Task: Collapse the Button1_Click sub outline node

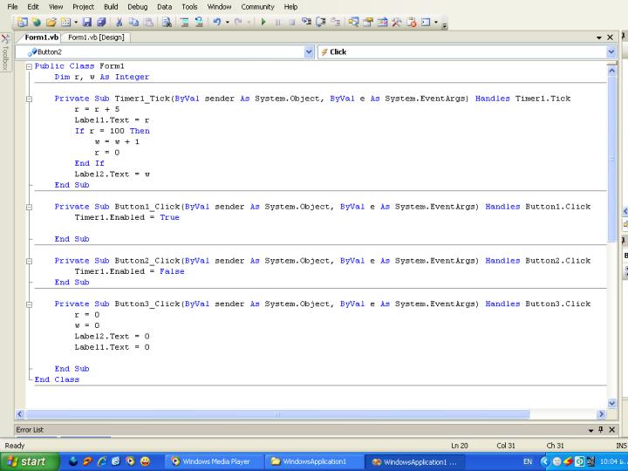Action: pos(29,207)
